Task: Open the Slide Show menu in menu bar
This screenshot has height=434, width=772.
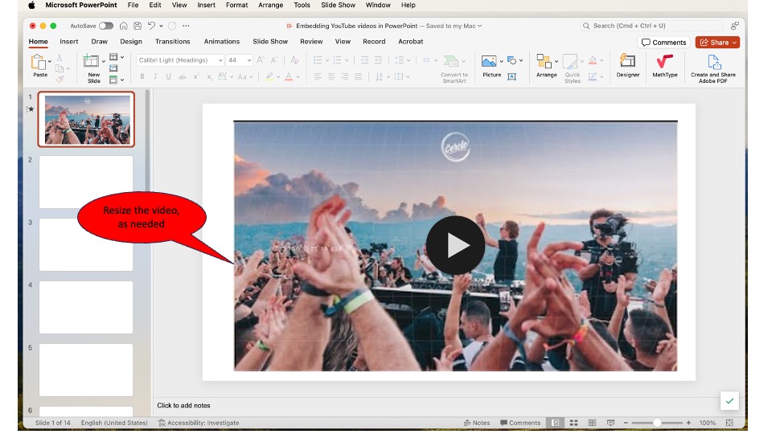Action: coord(338,5)
